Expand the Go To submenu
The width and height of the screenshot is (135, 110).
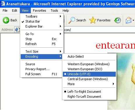[42, 34]
